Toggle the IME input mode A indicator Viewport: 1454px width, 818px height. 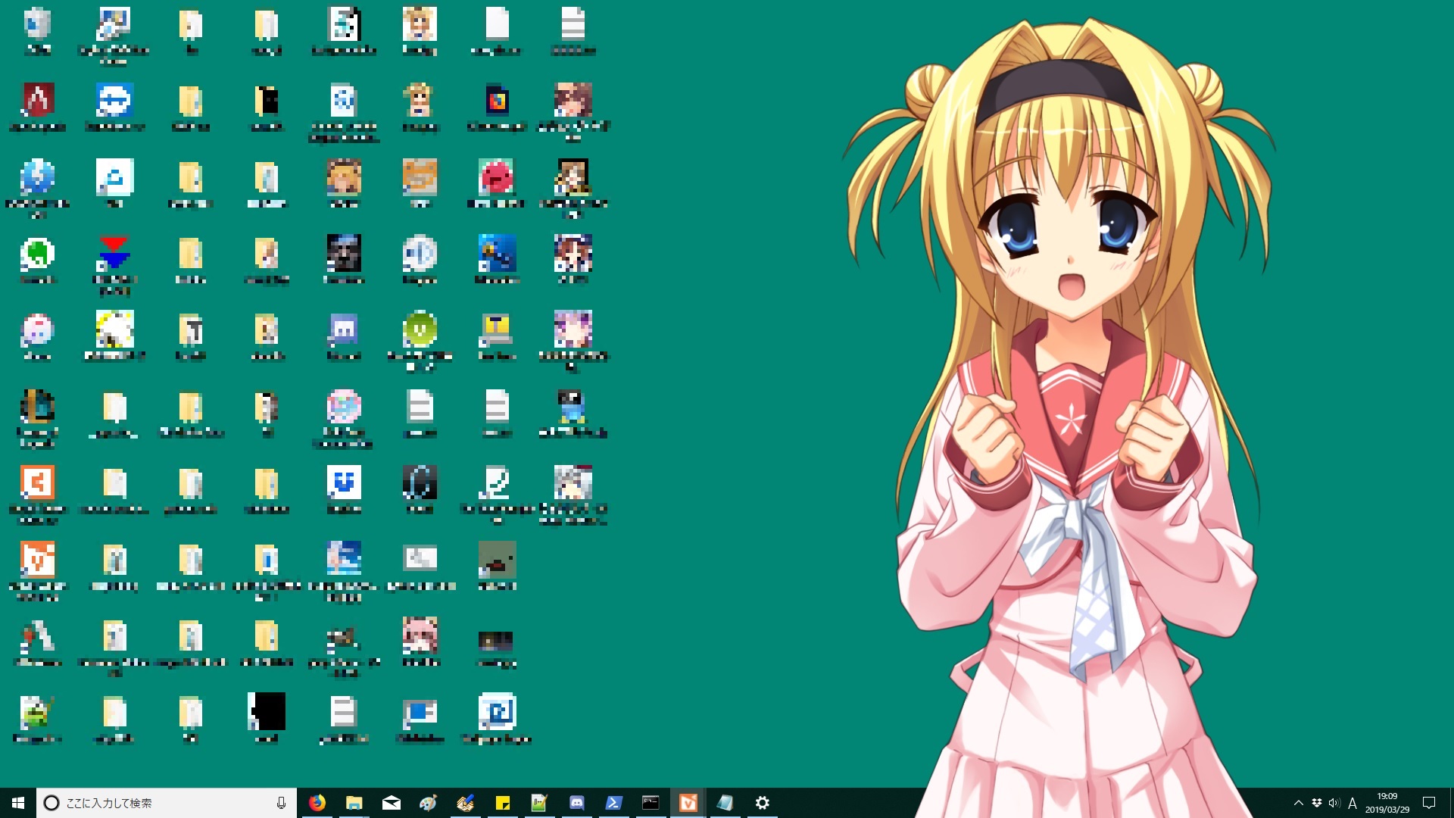coord(1353,803)
